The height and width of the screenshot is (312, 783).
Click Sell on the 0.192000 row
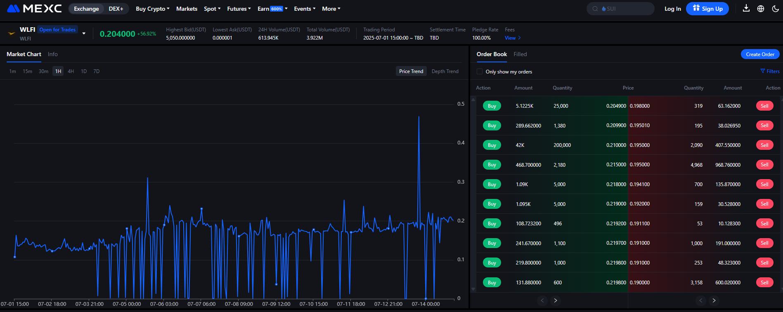pyautogui.click(x=764, y=204)
